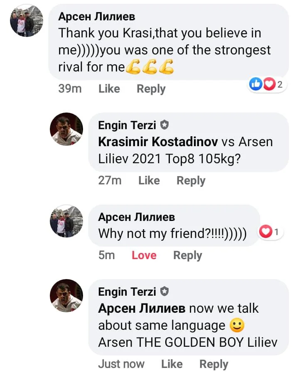Click Engin Terzi's avatar on Top8 comment
This screenshot has height=375, width=299.
pyautogui.click(x=66, y=129)
